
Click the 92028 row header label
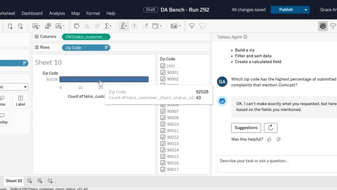pos(52,80)
